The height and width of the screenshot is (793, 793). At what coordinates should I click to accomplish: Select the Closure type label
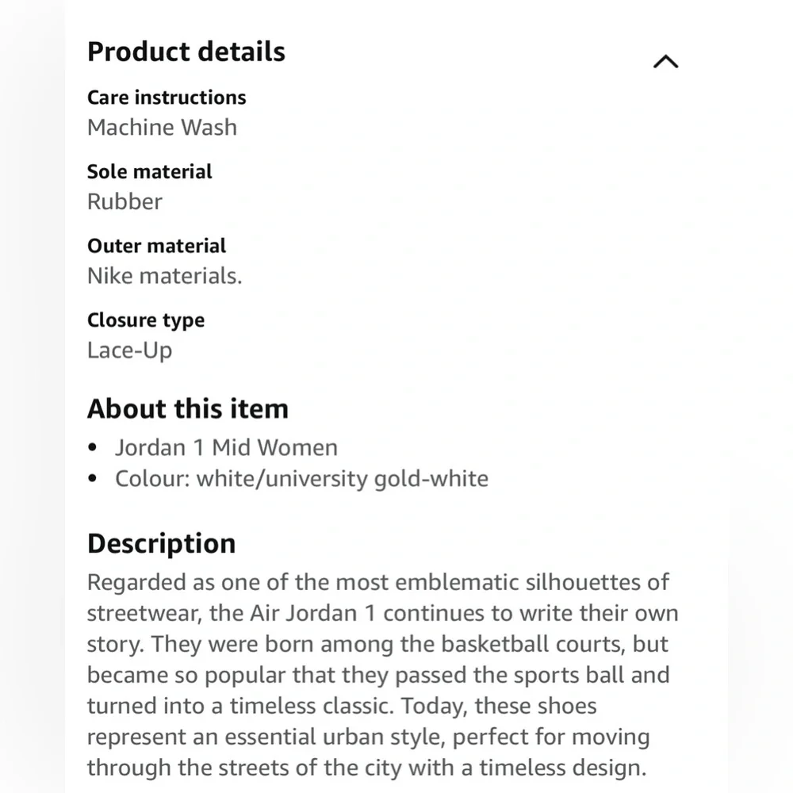(146, 320)
